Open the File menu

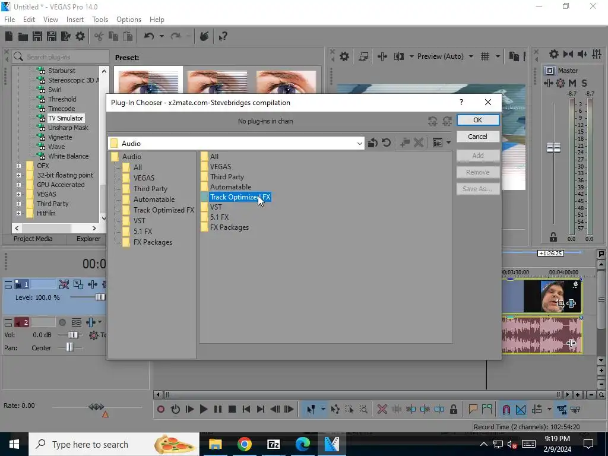9,20
